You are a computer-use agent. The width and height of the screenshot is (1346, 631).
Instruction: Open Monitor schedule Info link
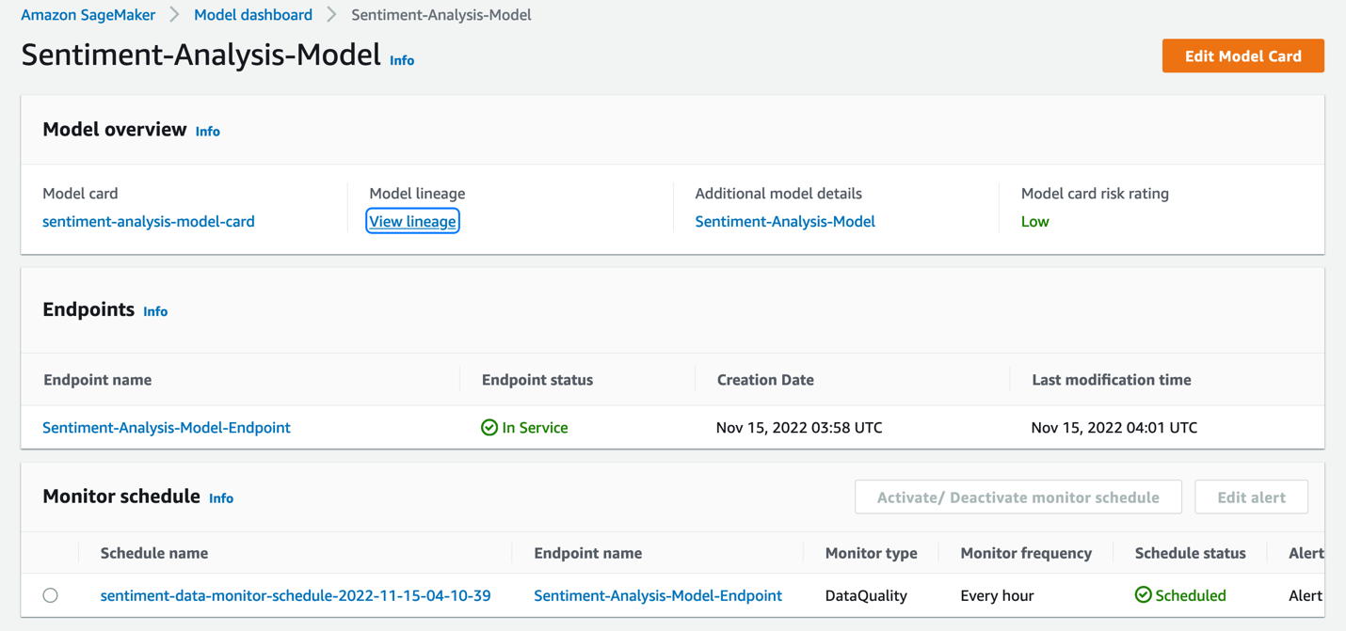tap(221, 498)
